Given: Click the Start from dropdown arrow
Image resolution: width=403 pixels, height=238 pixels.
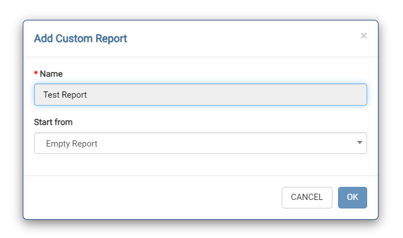Looking at the screenshot, I should (359, 143).
